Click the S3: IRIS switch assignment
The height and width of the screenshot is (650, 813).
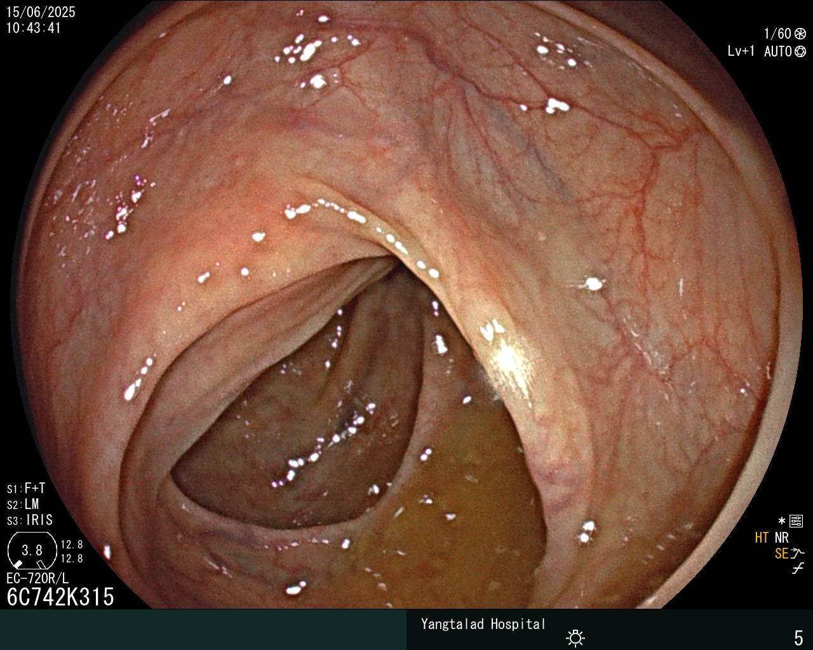(x=30, y=520)
